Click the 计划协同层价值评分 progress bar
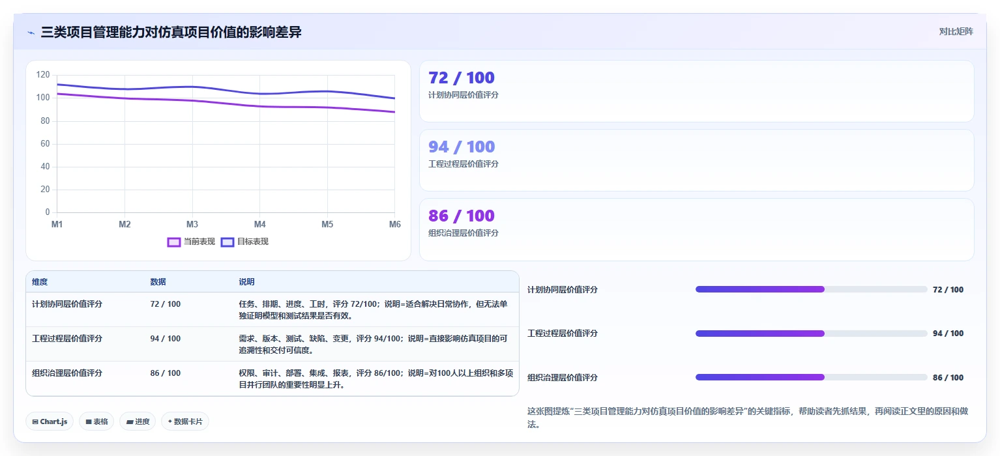Screen dimensions: 1000x456 pos(811,289)
